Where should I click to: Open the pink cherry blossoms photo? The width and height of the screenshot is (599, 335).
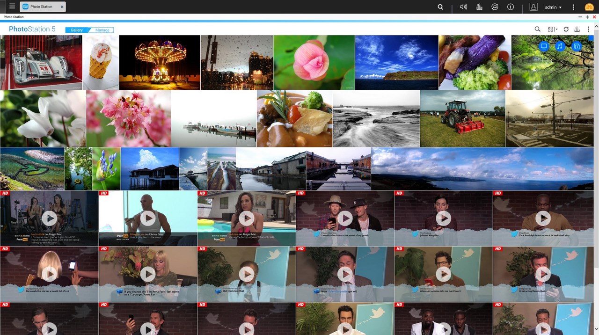coord(129,119)
